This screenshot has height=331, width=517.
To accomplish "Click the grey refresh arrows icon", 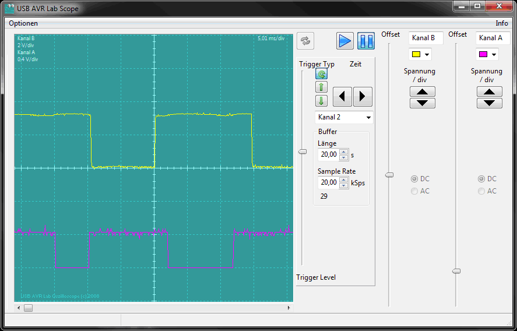I will (x=305, y=41).
